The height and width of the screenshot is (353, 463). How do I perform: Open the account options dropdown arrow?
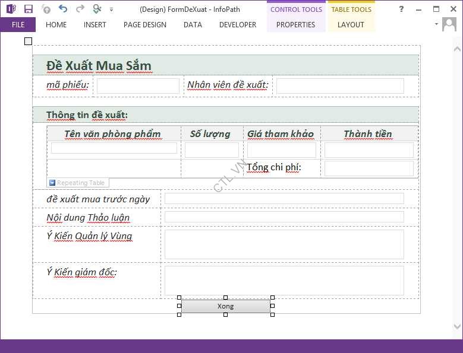pos(436,24)
